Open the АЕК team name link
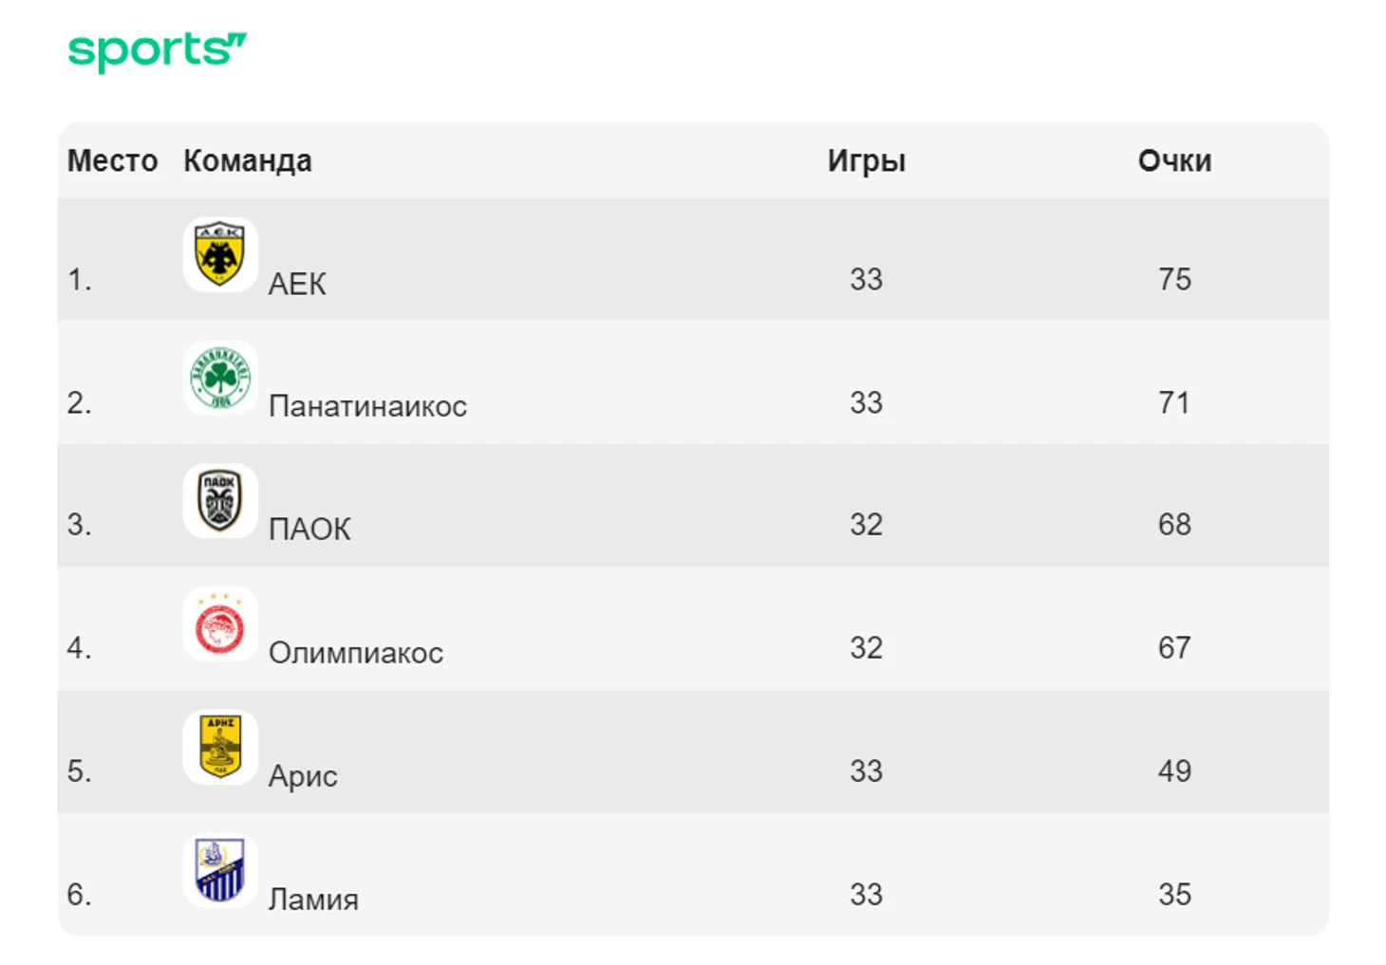This screenshot has width=1386, height=965. pyautogui.click(x=297, y=283)
